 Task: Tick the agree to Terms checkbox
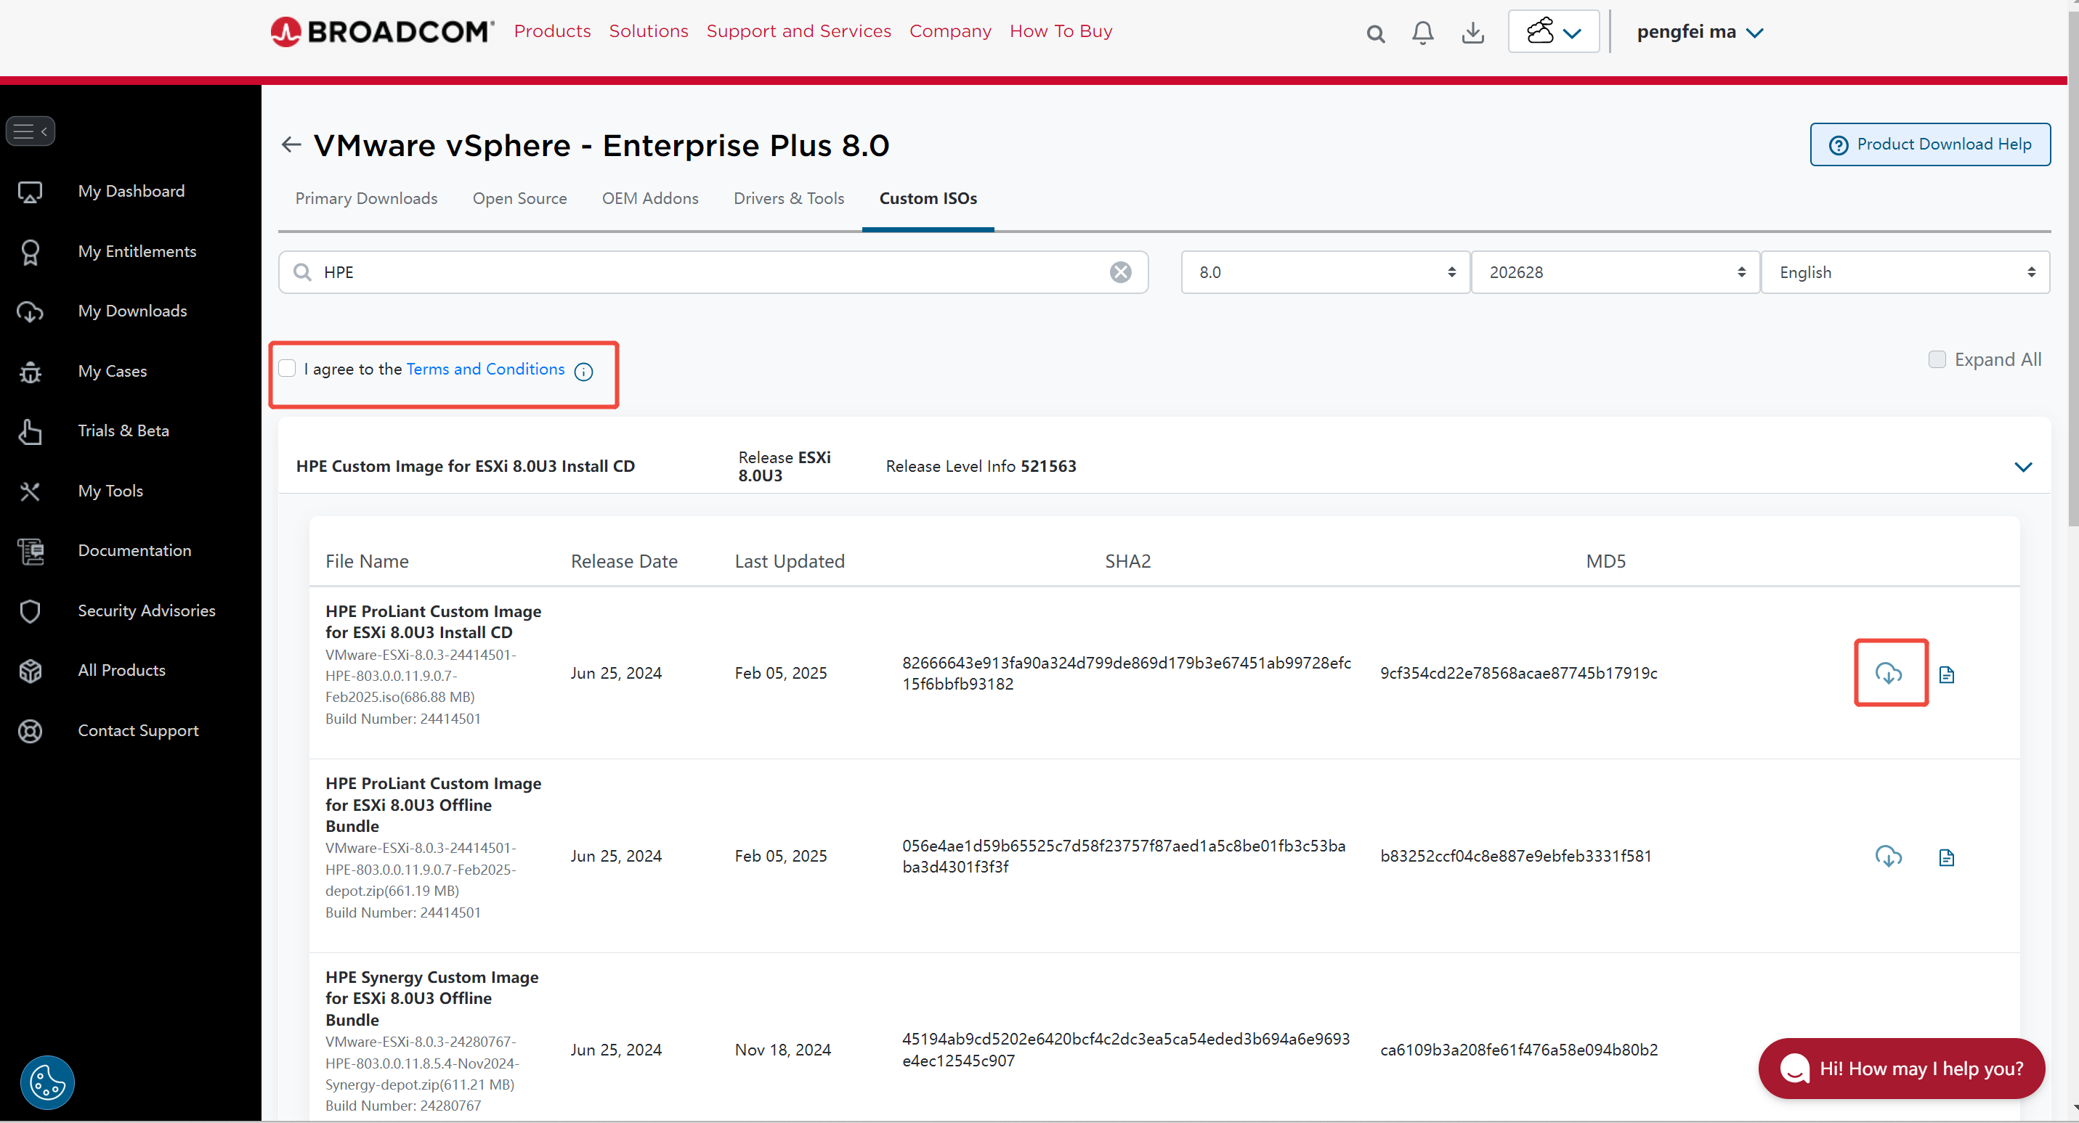click(288, 369)
